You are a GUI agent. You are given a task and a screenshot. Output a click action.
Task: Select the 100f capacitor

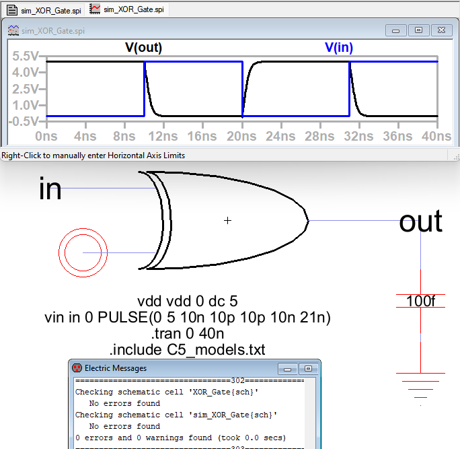pyautogui.click(x=420, y=301)
